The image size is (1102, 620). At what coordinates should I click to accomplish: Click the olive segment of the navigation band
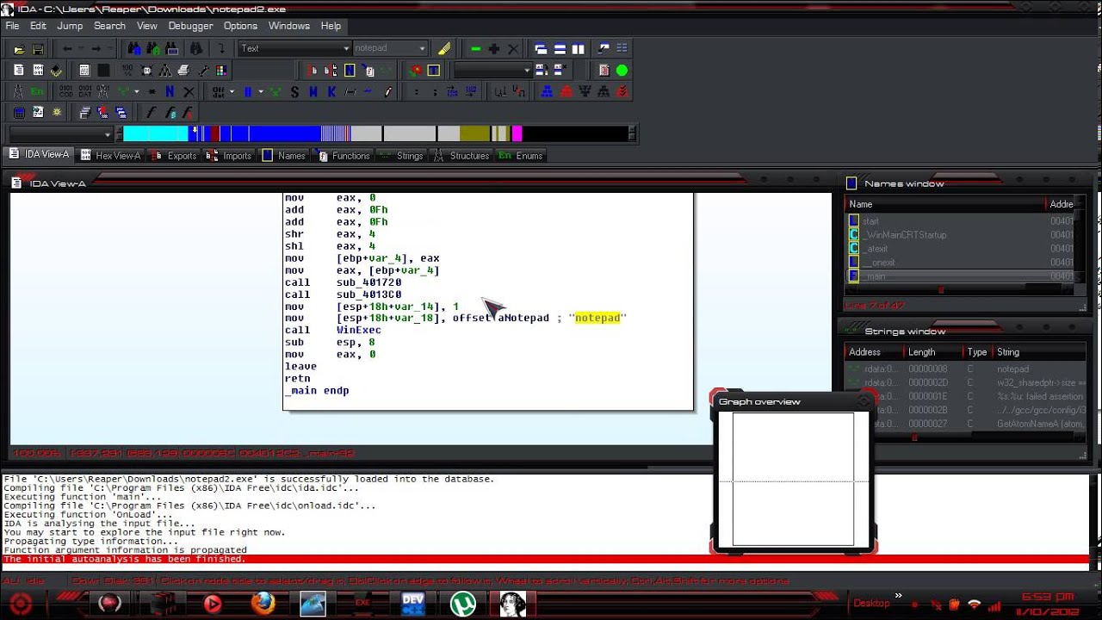pos(474,133)
